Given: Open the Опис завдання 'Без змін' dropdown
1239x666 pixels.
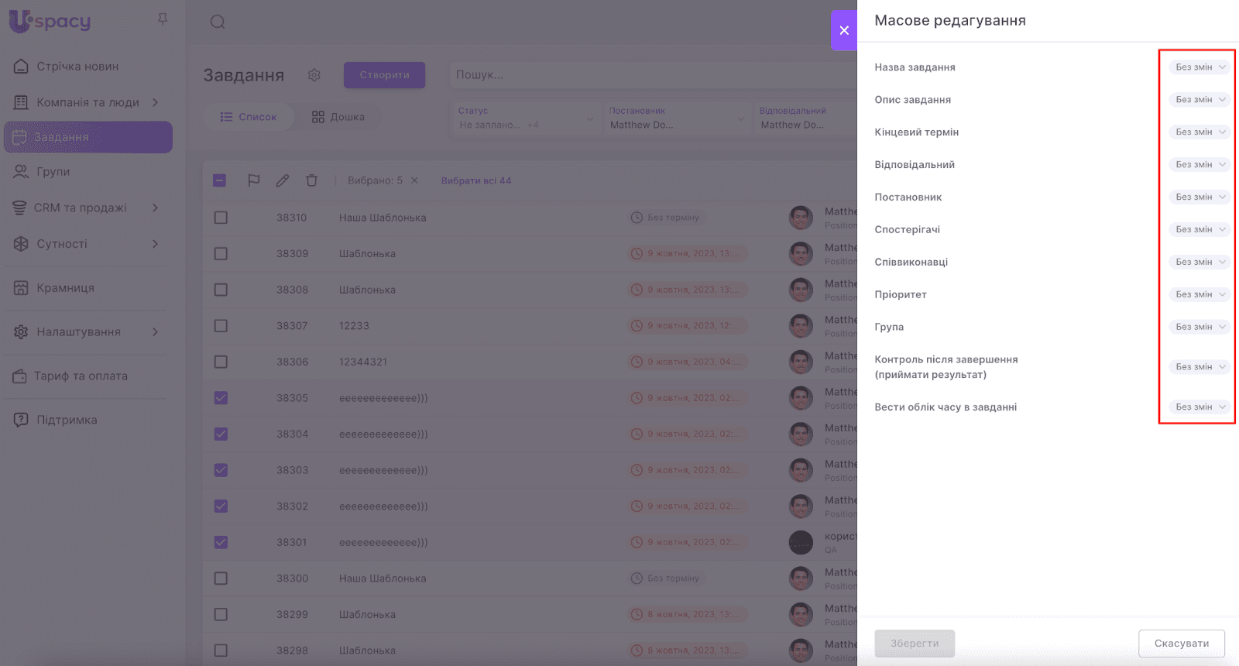Looking at the screenshot, I should pos(1200,100).
